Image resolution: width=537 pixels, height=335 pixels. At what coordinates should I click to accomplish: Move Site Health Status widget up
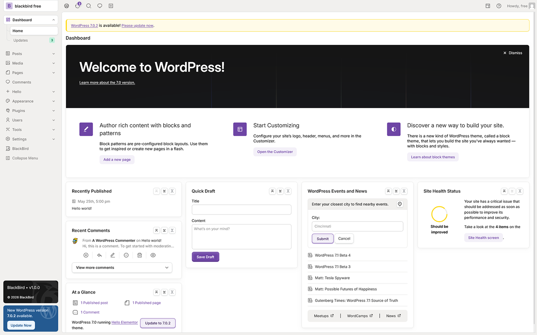504,191
